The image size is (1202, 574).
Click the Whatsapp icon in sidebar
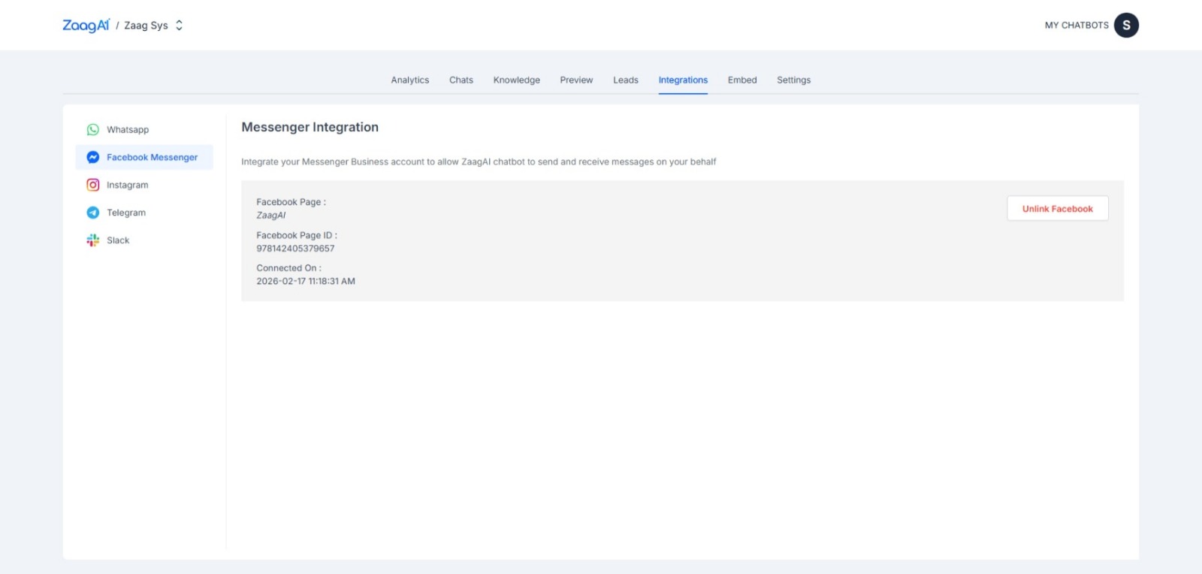tap(92, 130)
